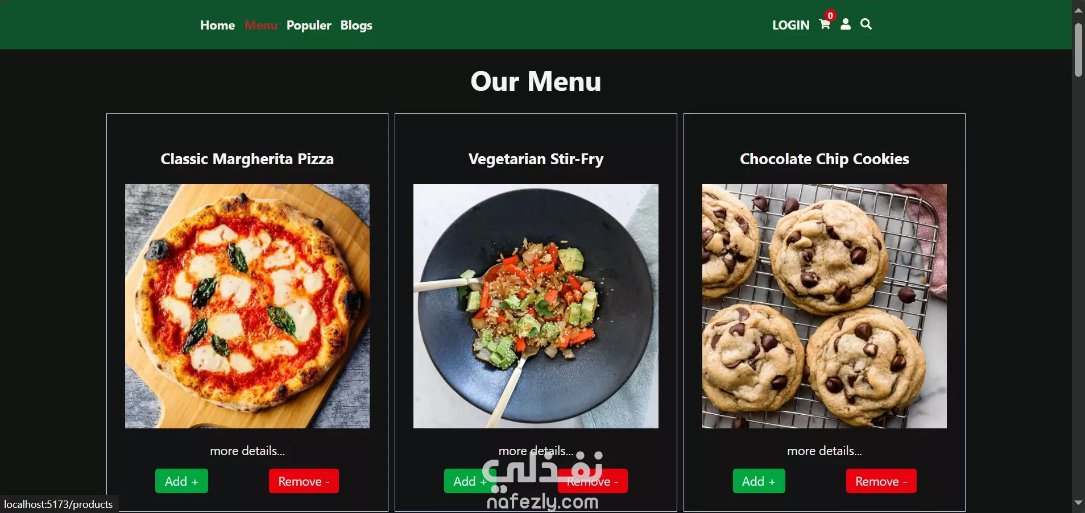The height and width of the screenshot is (513, 1085).
Task: Click the scrollbar down arrow
Action: (x=1078, y=503)
